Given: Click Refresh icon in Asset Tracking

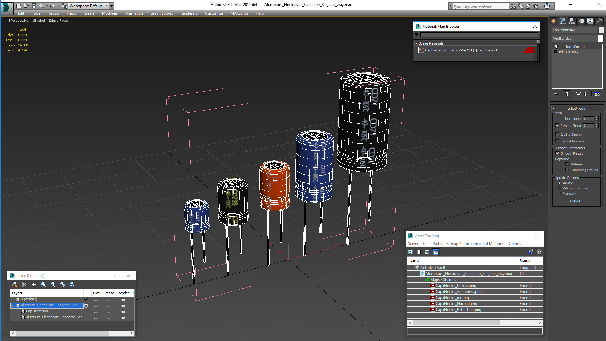Looking at the screenshot, I should pos(410,252).
